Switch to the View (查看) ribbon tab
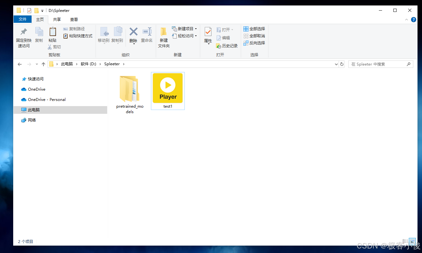The height and width of the screenshot is (253, 422). 74,20
